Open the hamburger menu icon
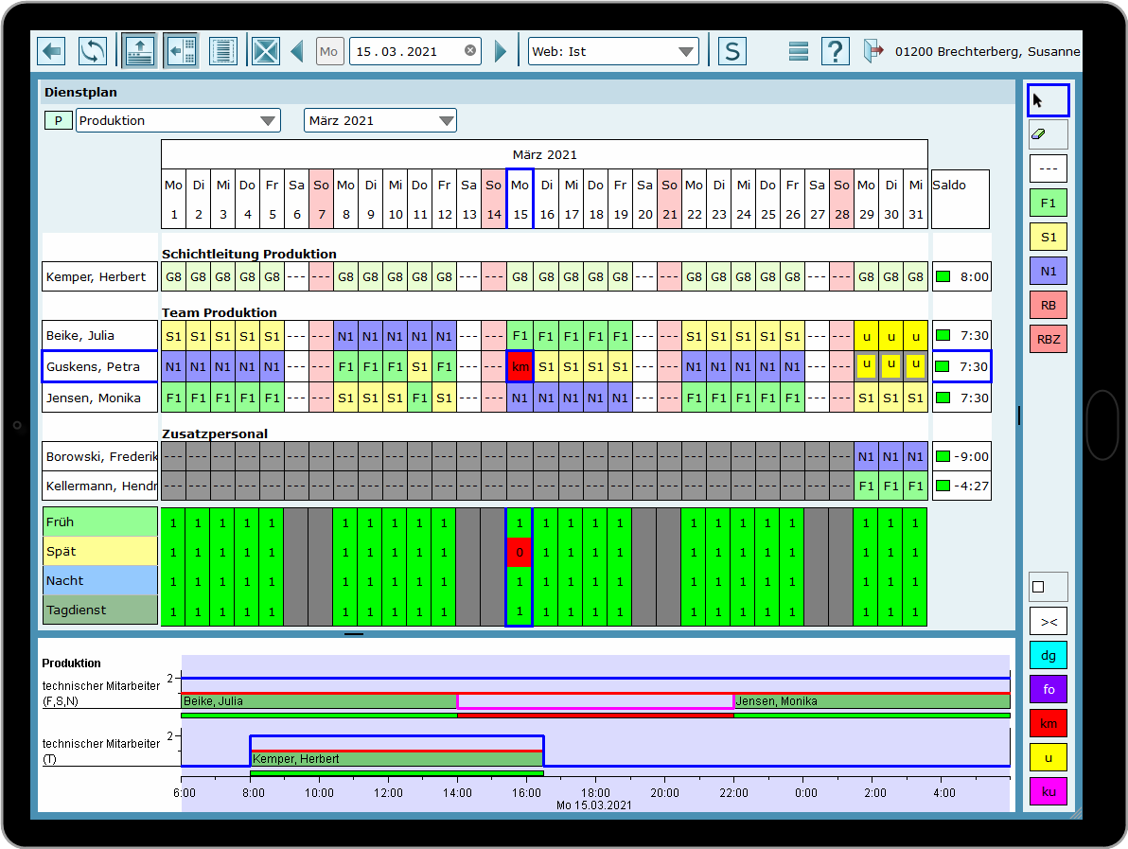 pyautogui.click(x=799, y=51)
